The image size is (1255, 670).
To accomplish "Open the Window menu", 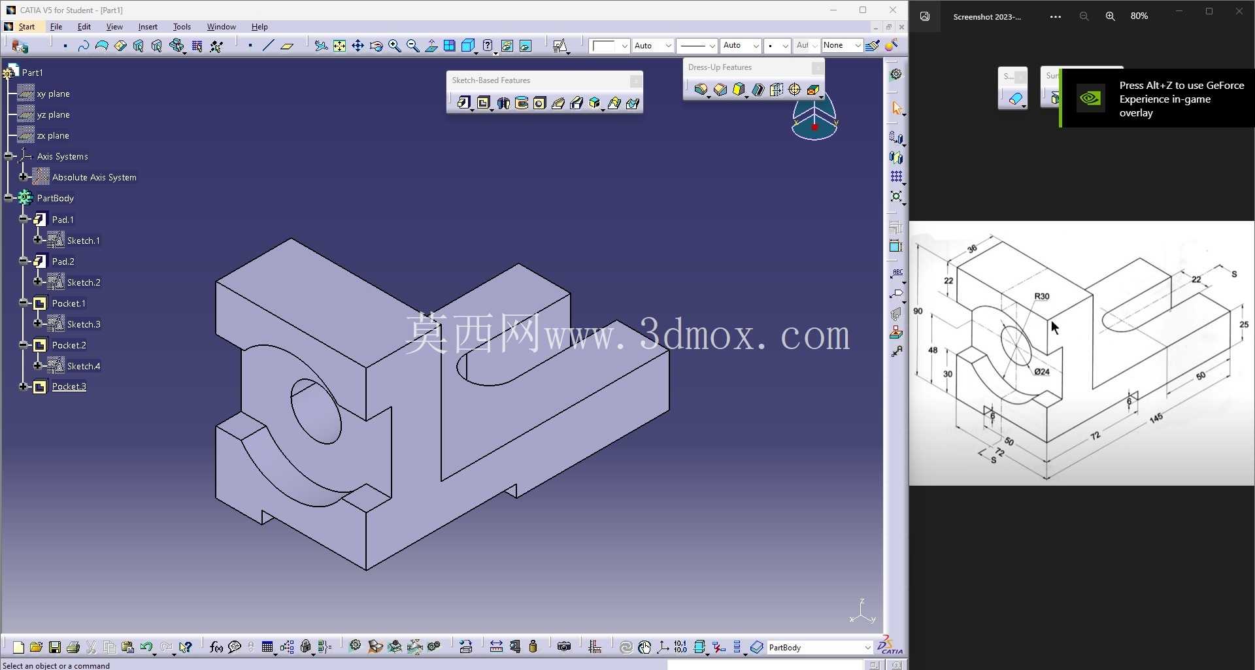I will 222,27.
